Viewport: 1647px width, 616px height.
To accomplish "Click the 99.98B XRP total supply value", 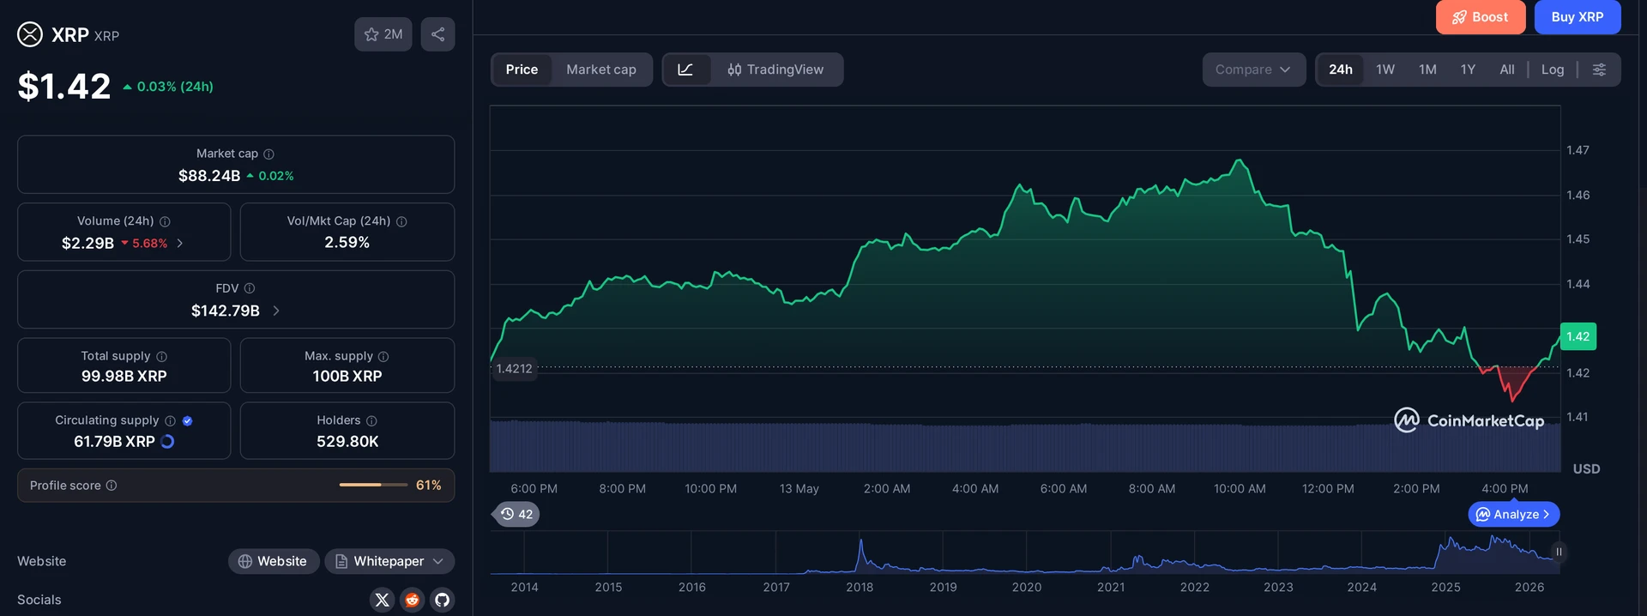I will click(124, 376).
